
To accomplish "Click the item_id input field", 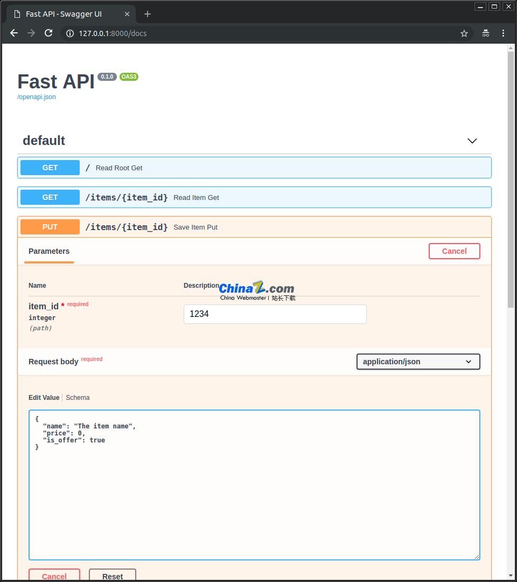I will 275,314.
